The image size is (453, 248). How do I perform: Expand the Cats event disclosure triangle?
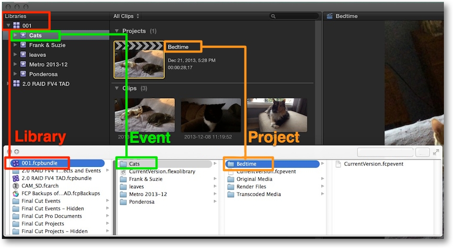click(15, 35)
